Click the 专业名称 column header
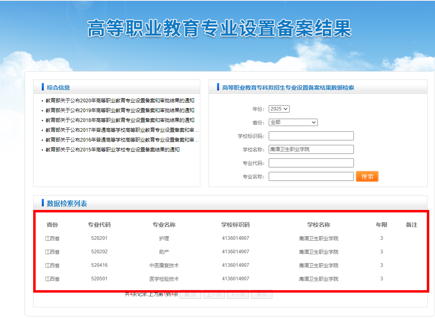 tap(164, 225)
